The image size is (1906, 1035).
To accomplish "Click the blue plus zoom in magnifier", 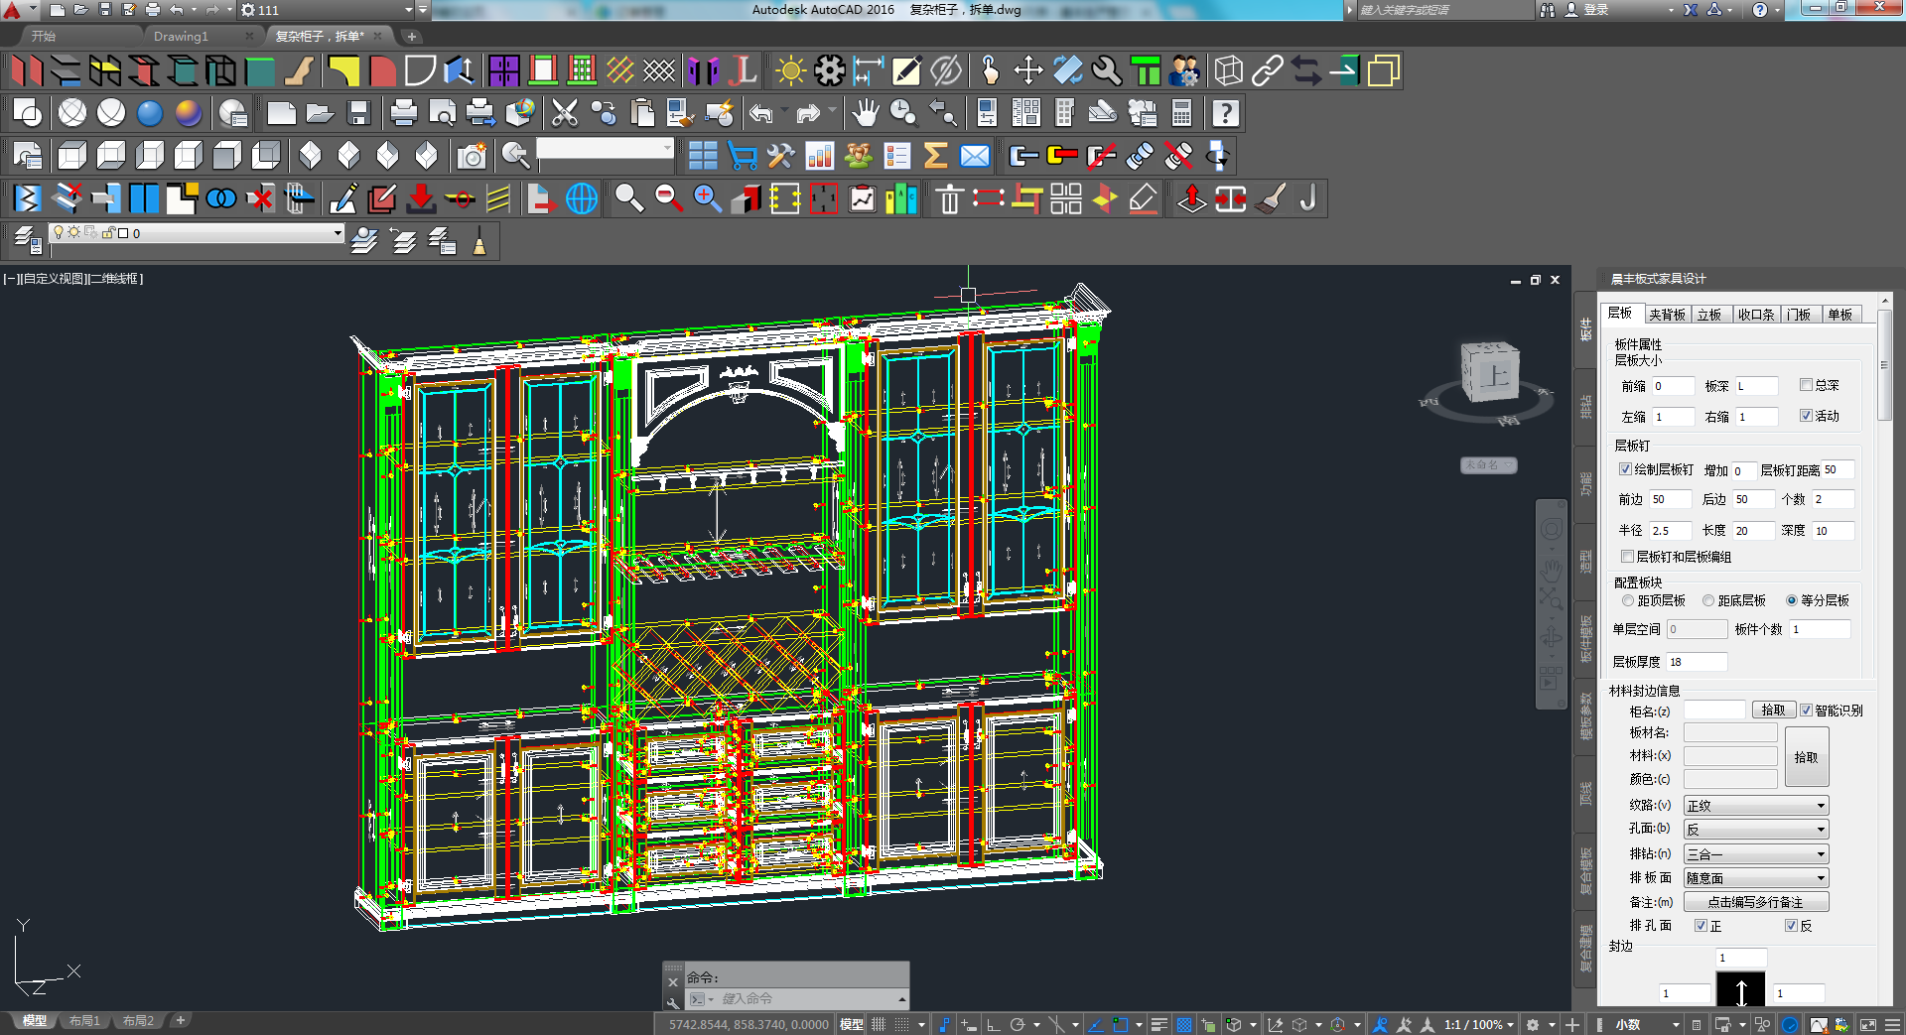I will click(707, 198).
